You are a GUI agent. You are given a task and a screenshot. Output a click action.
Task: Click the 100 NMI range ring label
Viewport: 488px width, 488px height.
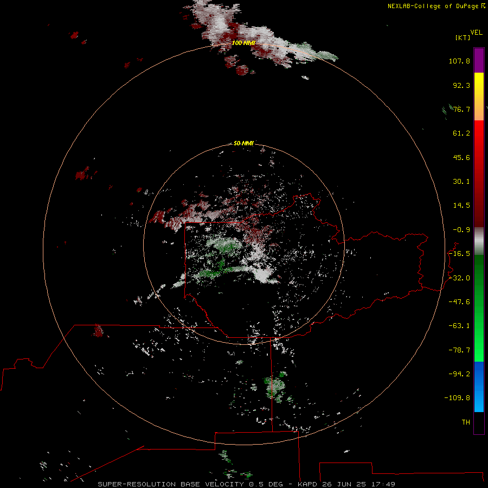243,43
